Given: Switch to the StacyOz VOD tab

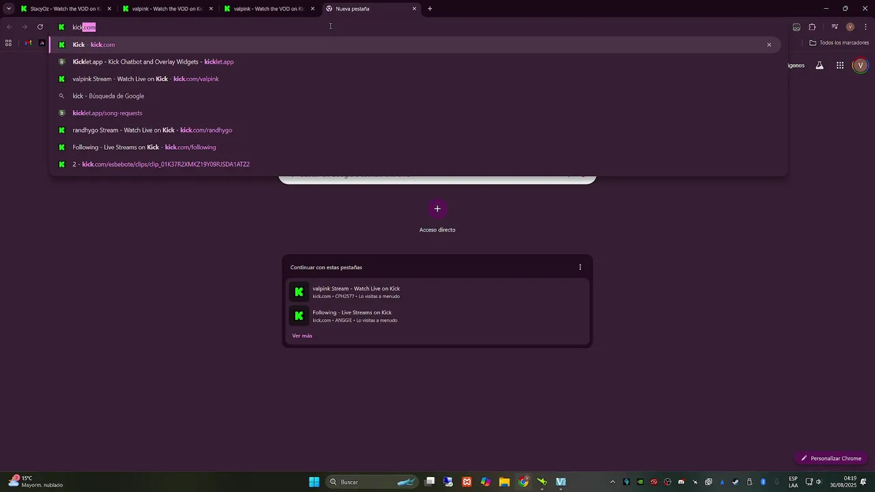Looking at the screenshot, I should (x=66, y=9).
